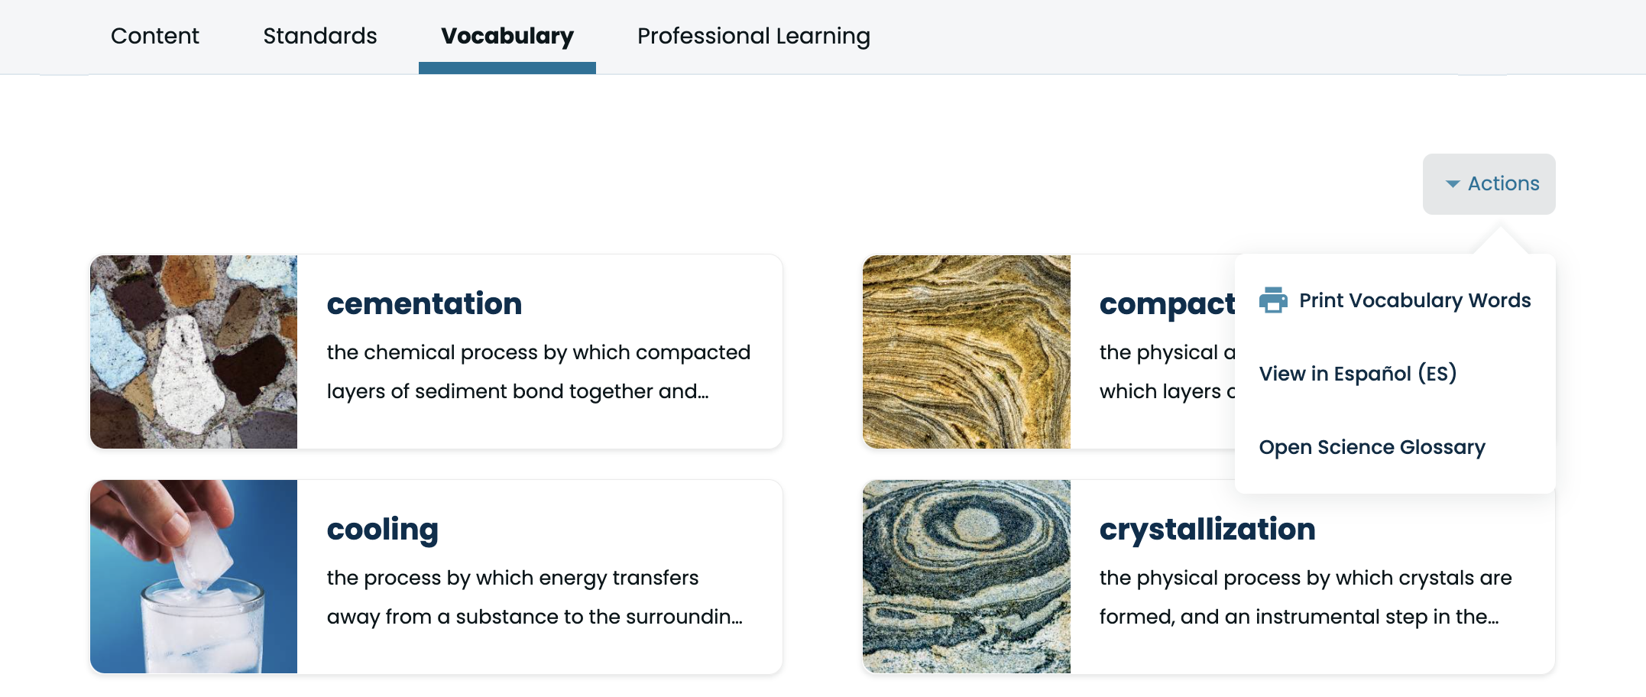Click the crystallization heading

pyautogui.click(x=1207, y=529)
